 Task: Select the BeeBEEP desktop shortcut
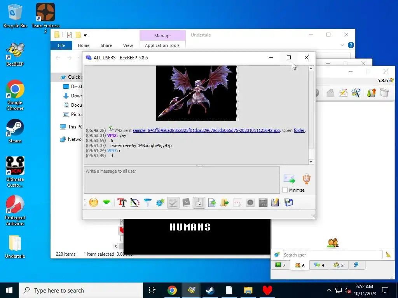coord(15,54)
